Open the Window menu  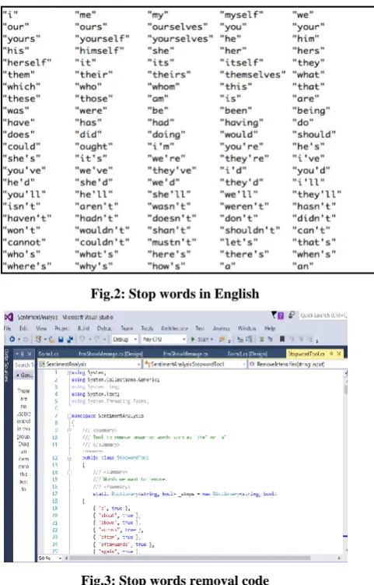coord(246,328)
